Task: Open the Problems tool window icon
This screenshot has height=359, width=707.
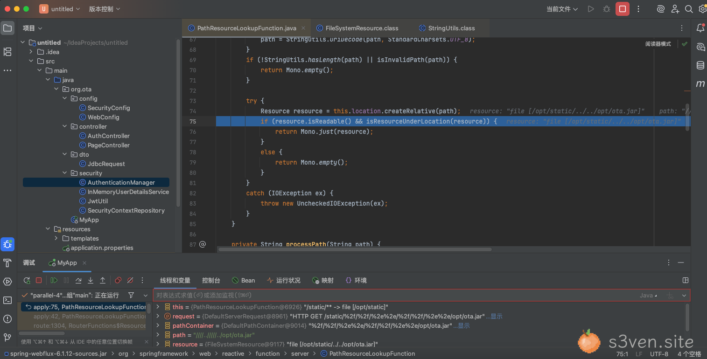Action: pyautogui.click(x=7, y=319)
